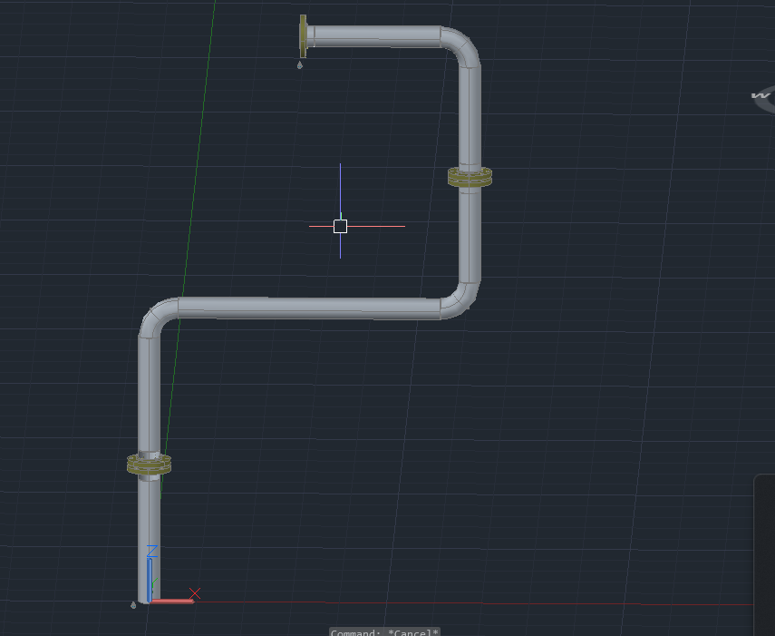Select the yellow flange at the top pipe end

pos(303,36)
